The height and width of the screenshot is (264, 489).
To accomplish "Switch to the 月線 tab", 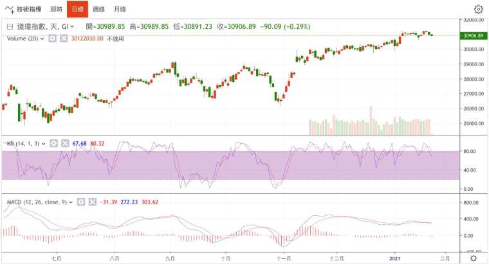I will tap(120, 10).
